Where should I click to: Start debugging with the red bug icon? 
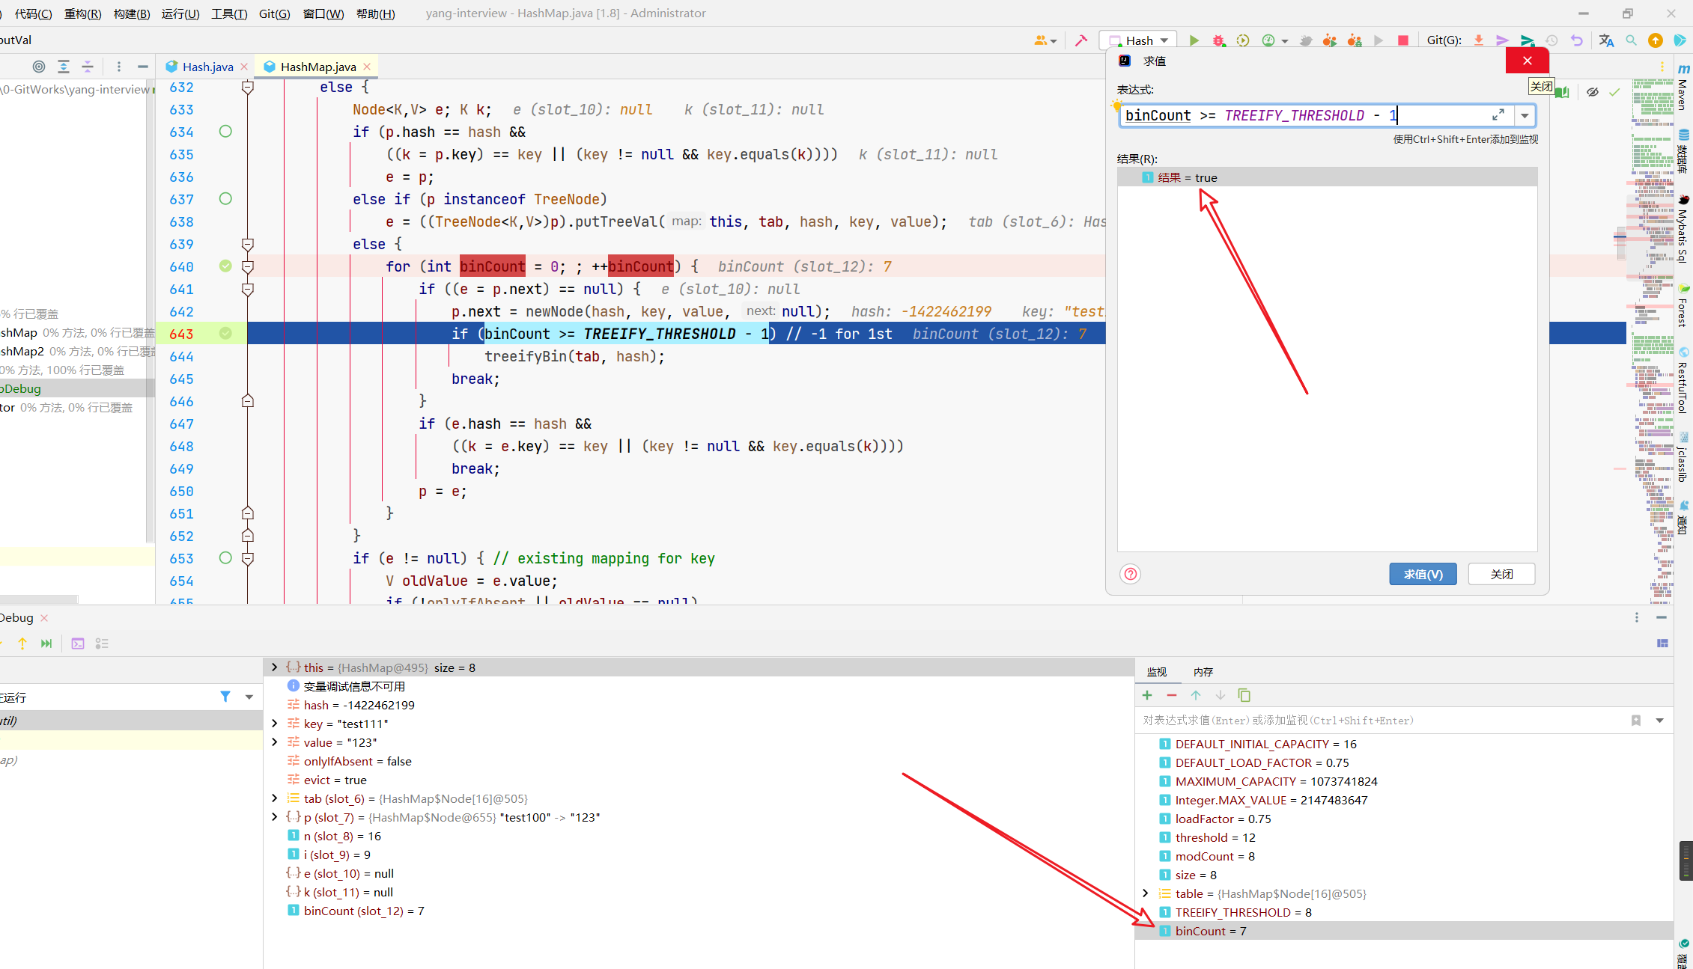[x=1219, y=40]
